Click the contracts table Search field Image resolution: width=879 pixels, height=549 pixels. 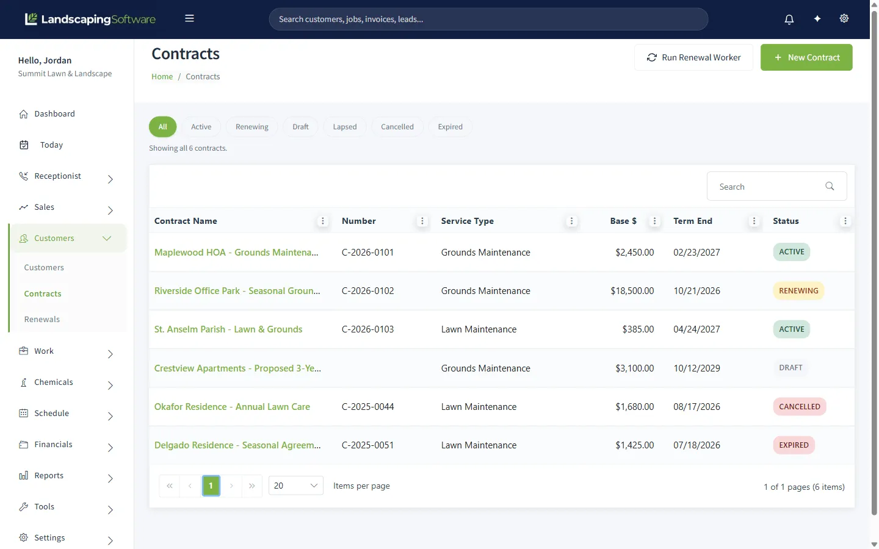776,186
